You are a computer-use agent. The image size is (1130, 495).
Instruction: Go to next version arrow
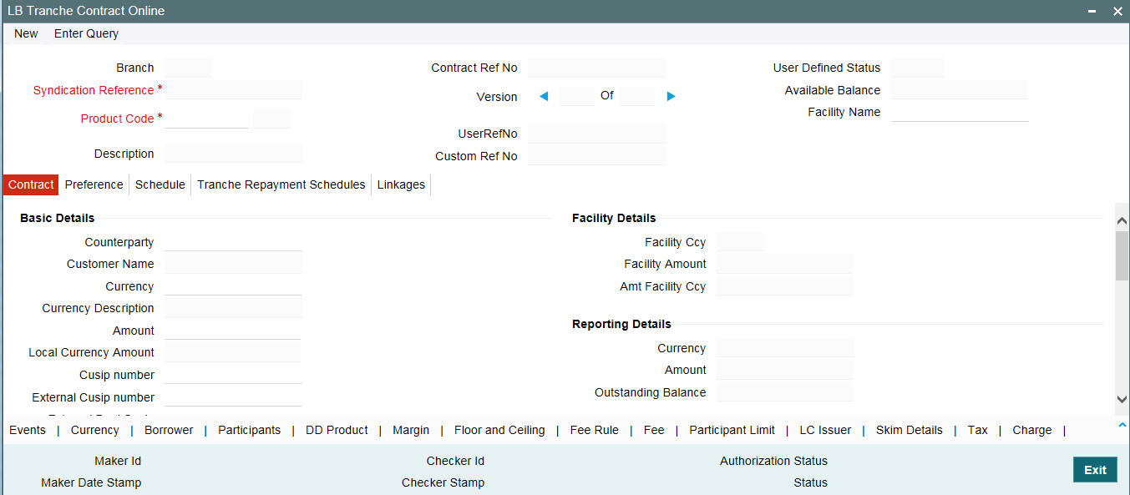(671, 96)
